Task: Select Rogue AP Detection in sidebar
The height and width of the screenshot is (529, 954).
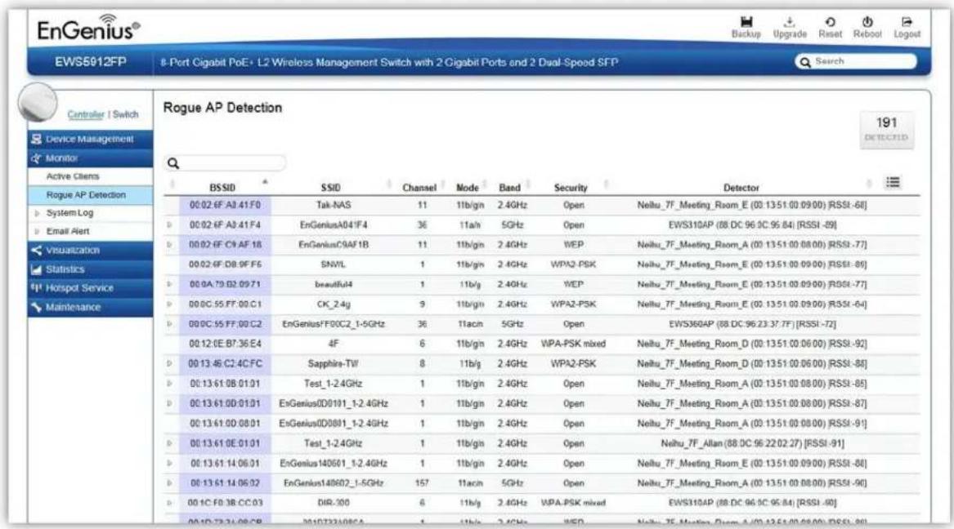Action: point(90,195)
